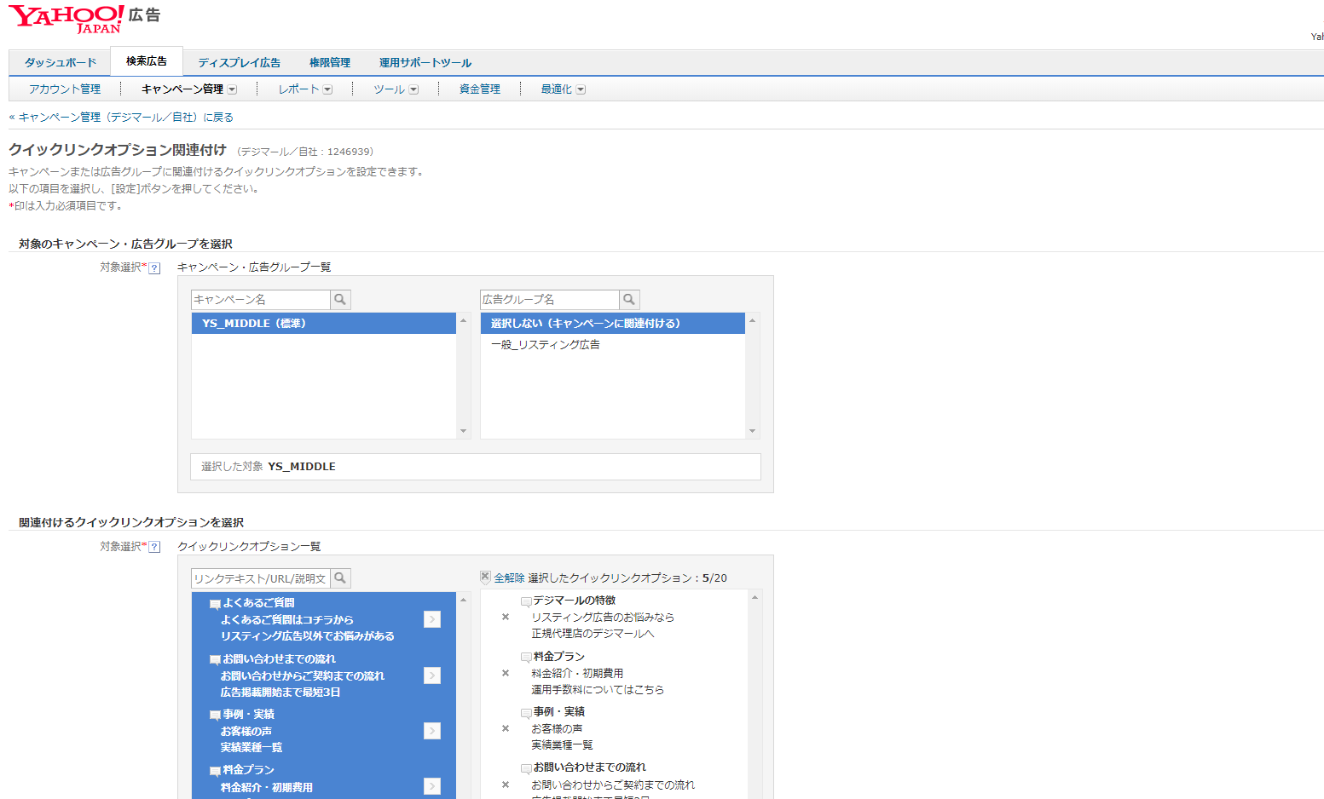Open help icon beside quick link 対象選択 label
Image resolution: width=1324 pixels, height=799 pixels.
click(x=154, y=547)
